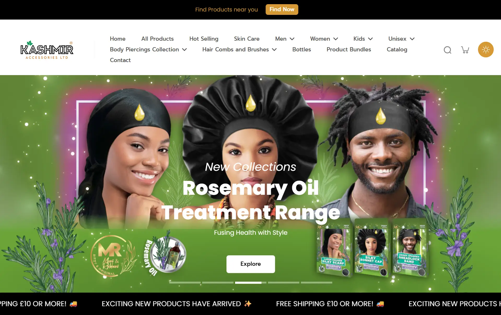Select the last carousel slide indicator
The width and height of the screenshot is (501, 315).
(316, 282)
